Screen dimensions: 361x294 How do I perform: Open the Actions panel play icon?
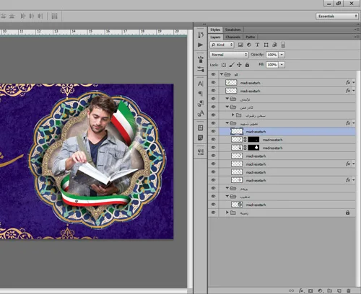click(x=200, y=45)
